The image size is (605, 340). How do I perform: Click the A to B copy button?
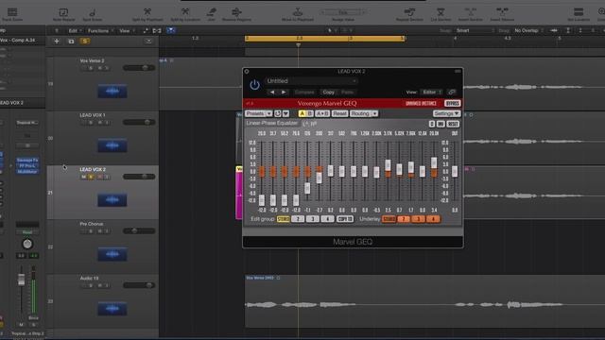[x=322, y=113]
